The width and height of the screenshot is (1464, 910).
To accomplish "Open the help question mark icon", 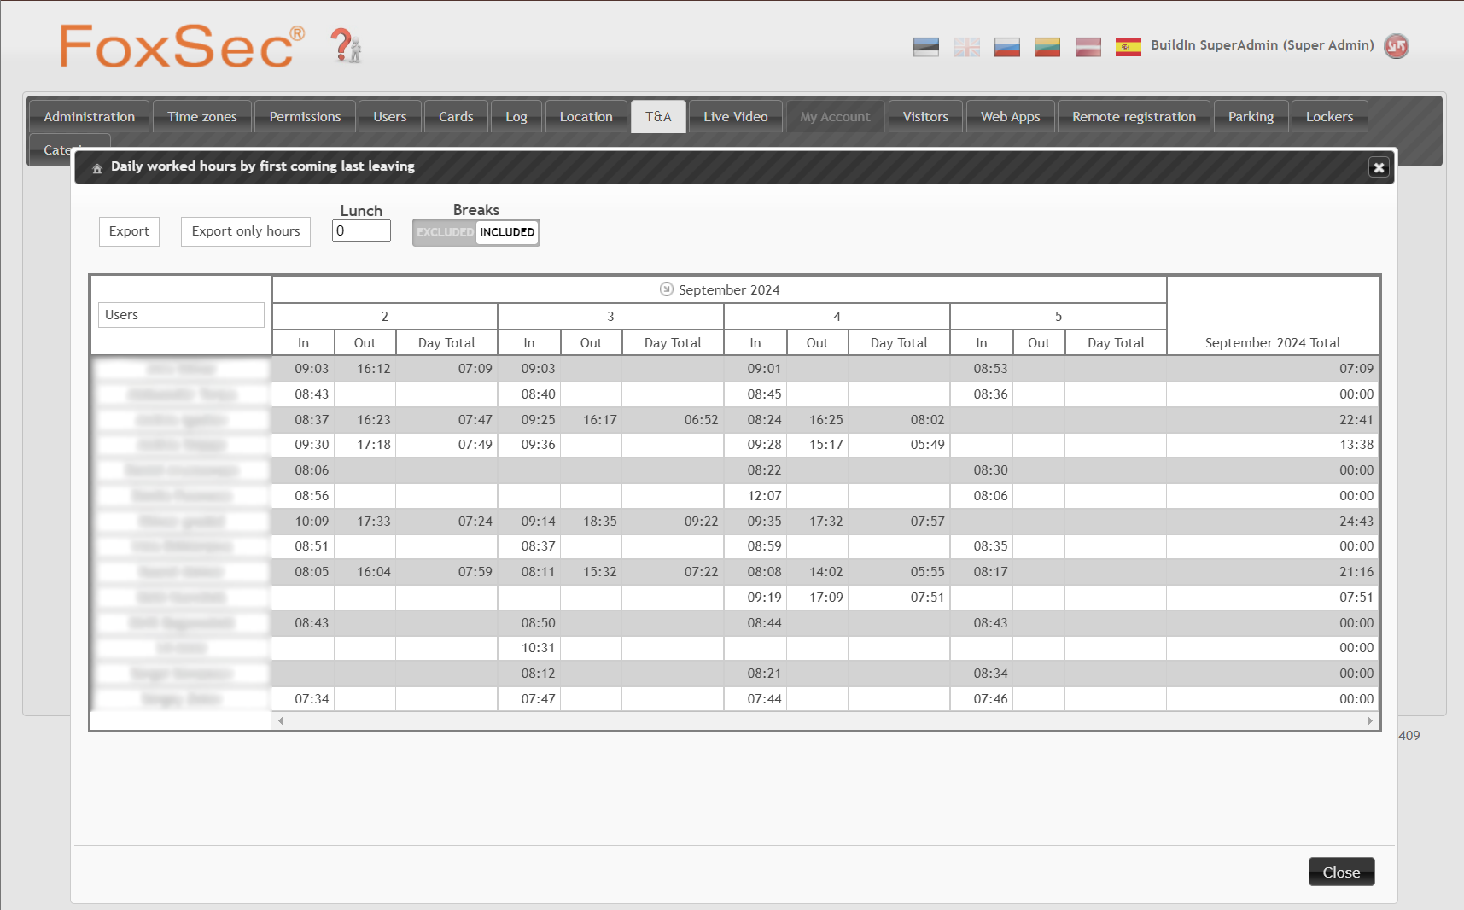I will [346, 46].
